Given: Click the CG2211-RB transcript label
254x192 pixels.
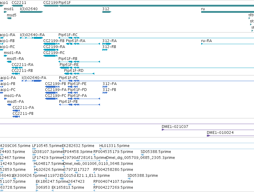Looking at the screenshot, I should point(22,71).
